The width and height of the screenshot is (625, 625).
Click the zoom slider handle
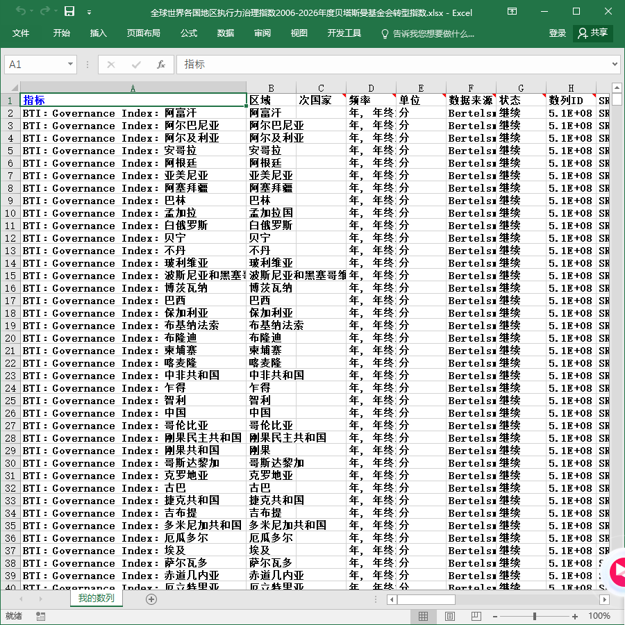535,616
